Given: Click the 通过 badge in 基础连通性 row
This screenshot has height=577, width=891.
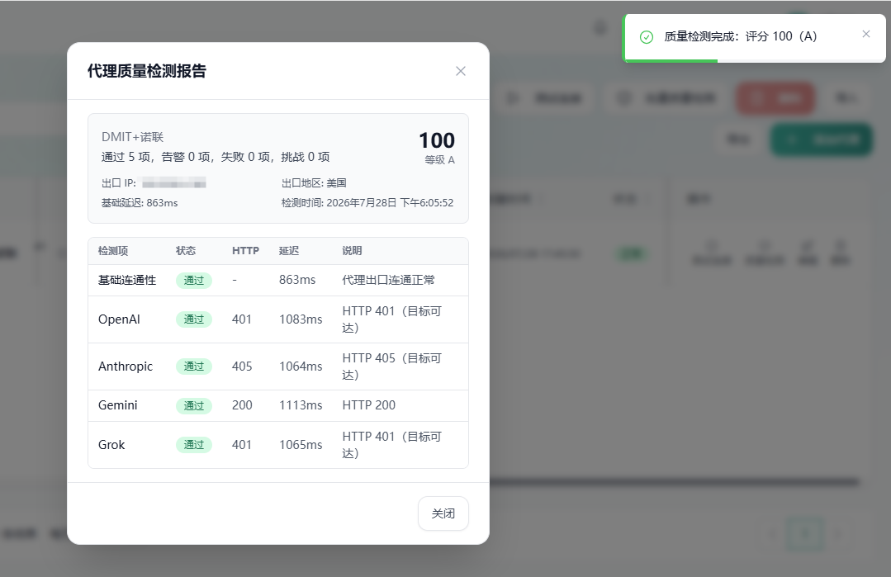Looking at the screenshot, I should [194, 281].
